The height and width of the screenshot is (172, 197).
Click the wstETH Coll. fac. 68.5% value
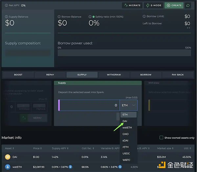[x=85, y=167]
